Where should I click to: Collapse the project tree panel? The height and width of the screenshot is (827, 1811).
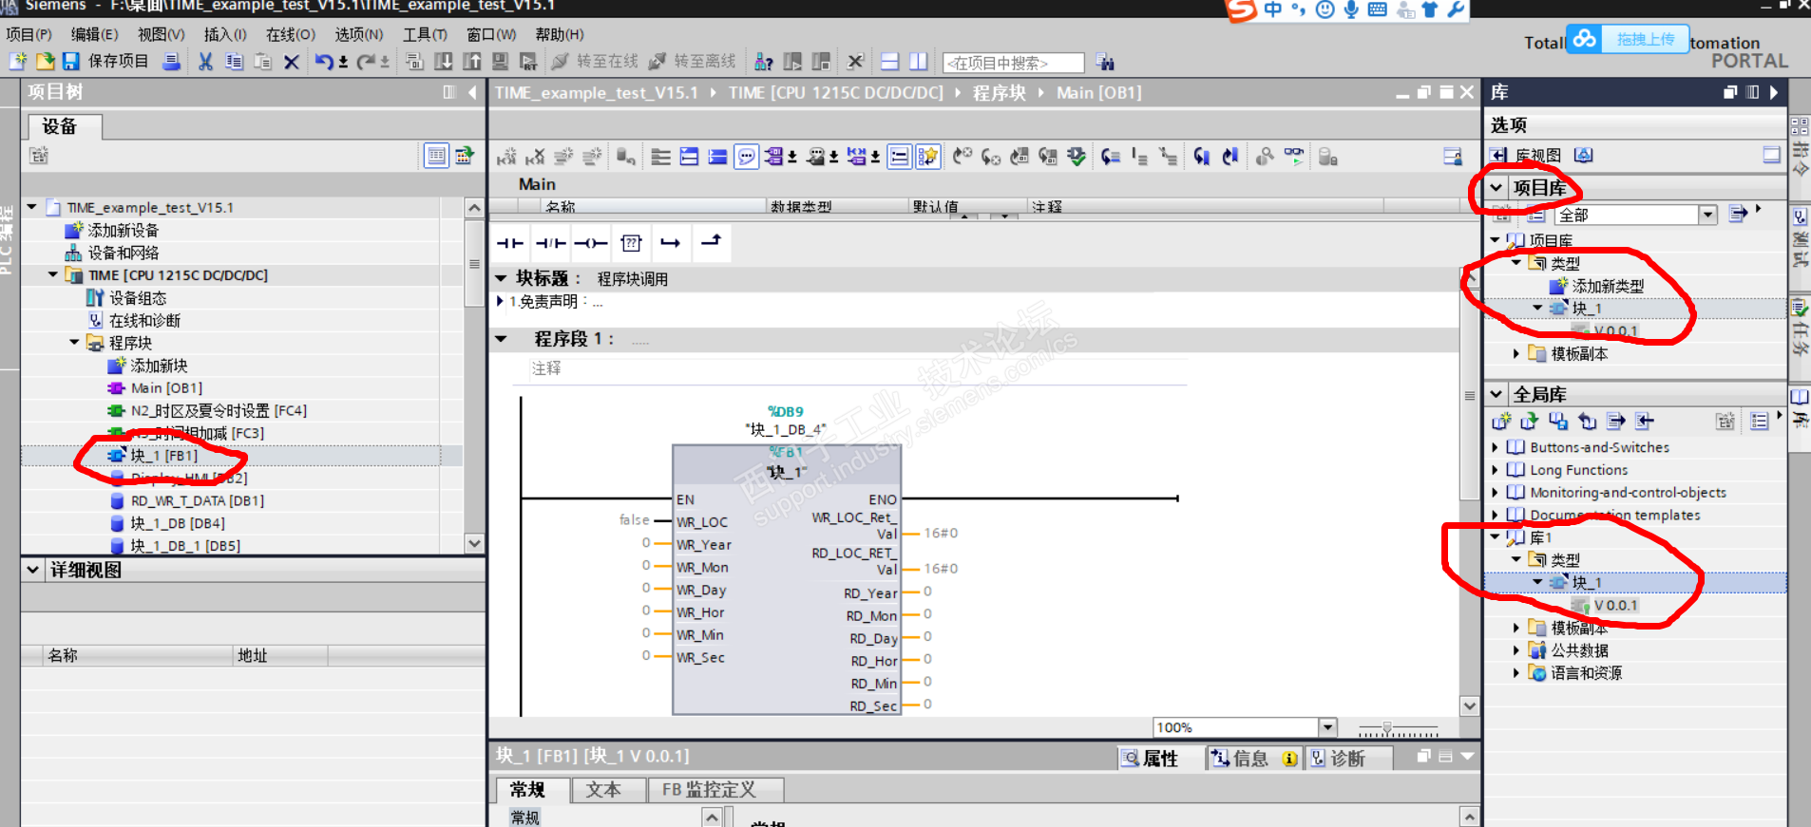[472, 92]
